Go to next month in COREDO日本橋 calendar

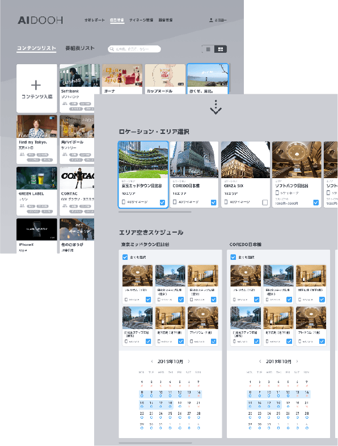pos(297,361)
